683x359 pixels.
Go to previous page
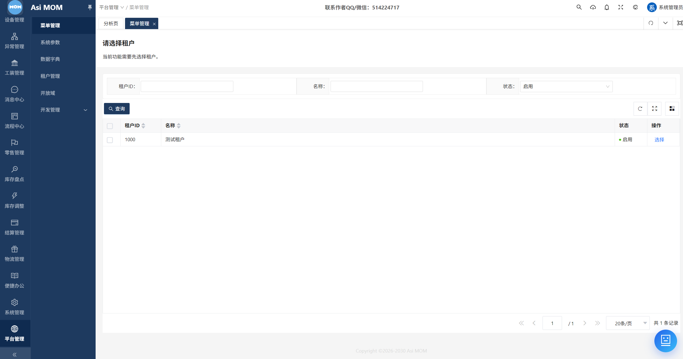click(534, 323)
